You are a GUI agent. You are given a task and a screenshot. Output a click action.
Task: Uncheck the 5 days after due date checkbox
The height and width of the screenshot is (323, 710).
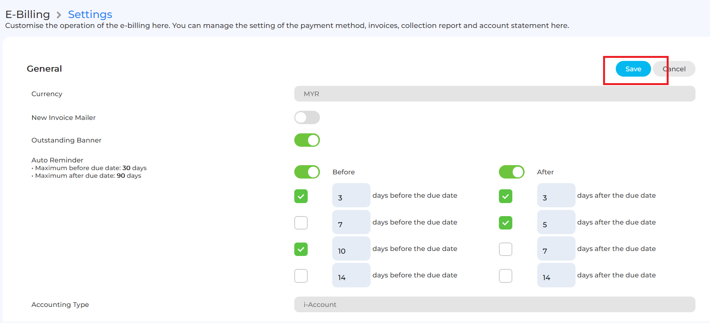(x=505, y=223)
